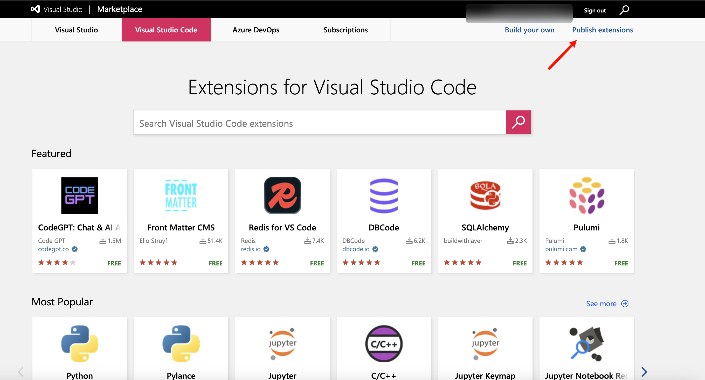
Task: Click the Build your own link
Action: coord(530,30)
